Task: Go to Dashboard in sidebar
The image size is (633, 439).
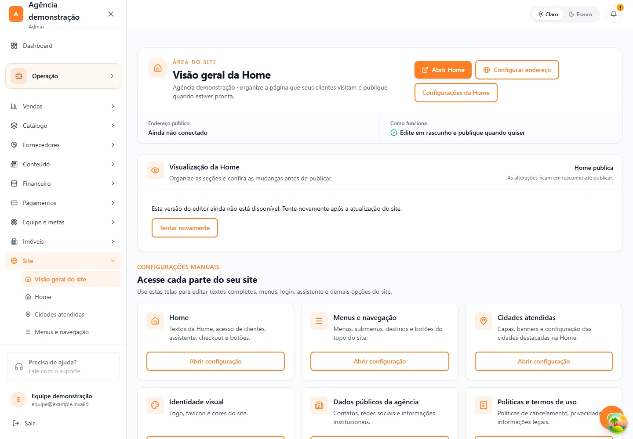Action: tap(63, 46)
